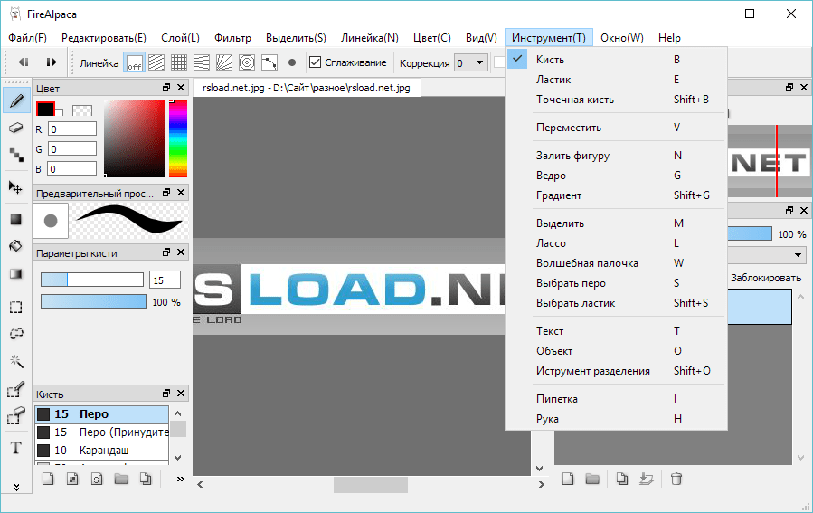This screenshot has height=513, width=813.
Task: Select the Magic wand tool icon
Action: (16, 361)
